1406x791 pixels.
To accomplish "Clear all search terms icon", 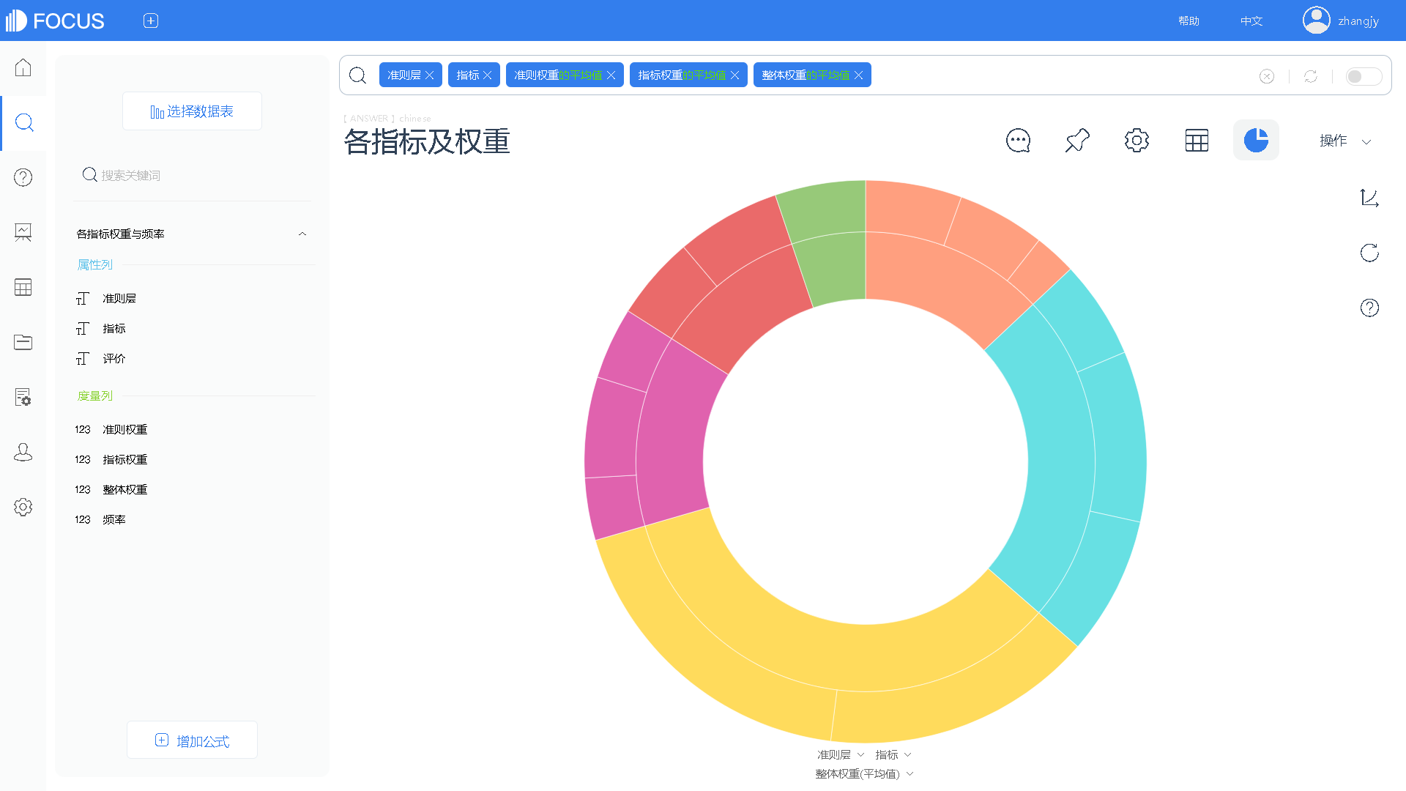I will 1267,76.
